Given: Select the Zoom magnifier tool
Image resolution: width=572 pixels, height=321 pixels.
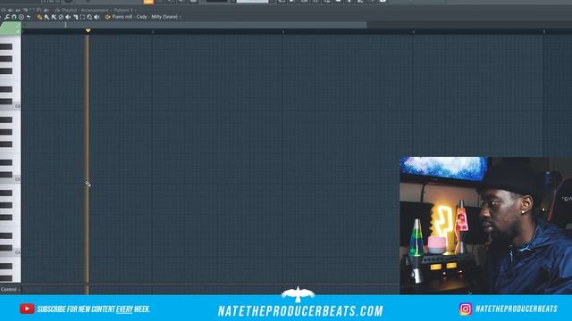Looking at the screenshot, I should (x=89, y=17).
